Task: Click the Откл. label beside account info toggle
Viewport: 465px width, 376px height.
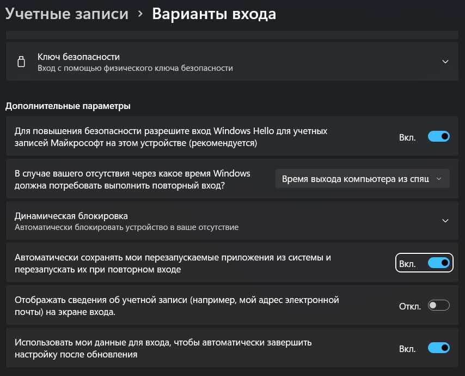Action: point(409,306)
